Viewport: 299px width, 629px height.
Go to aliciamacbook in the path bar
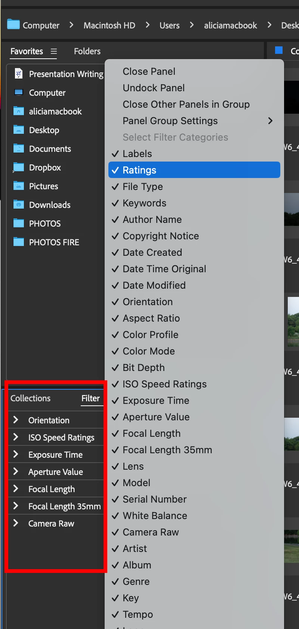pyautogui.click(x=230, y=25)
